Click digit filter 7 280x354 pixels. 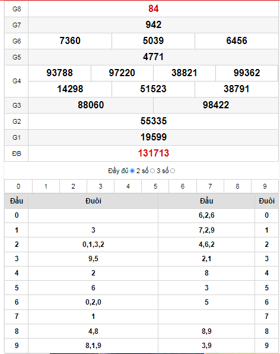coord(210,186)
